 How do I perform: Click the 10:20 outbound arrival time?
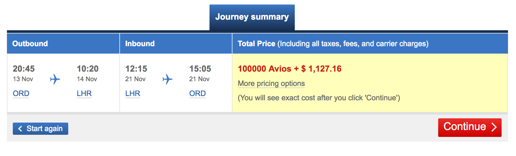[x=88, y=69]
